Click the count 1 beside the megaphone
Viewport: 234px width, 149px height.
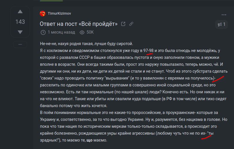pos(224,25)
